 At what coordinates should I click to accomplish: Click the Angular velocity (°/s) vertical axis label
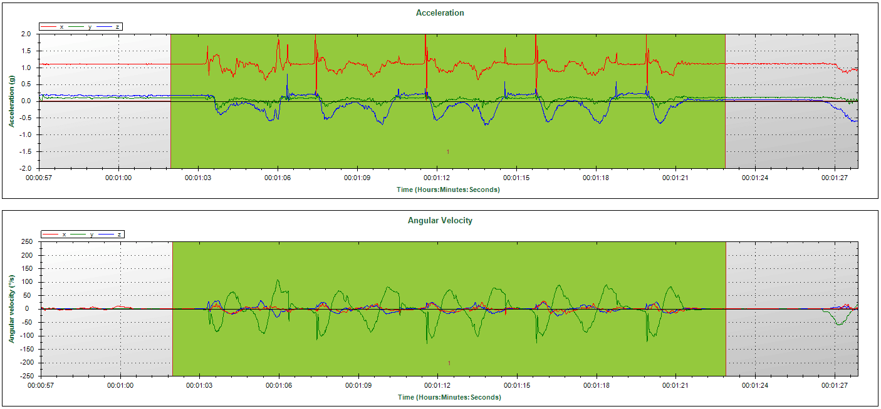(x=11, y=309)
